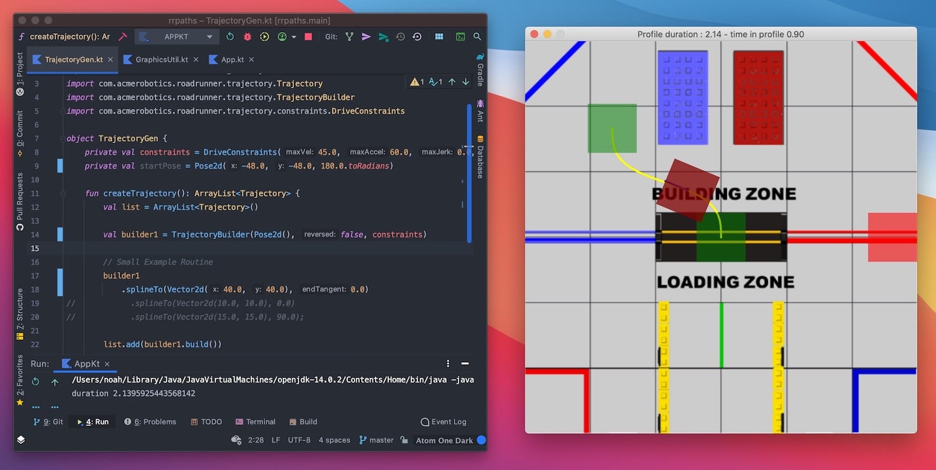Click the Git update project branch icon
The image size is (936, 470).
point(349,37)
